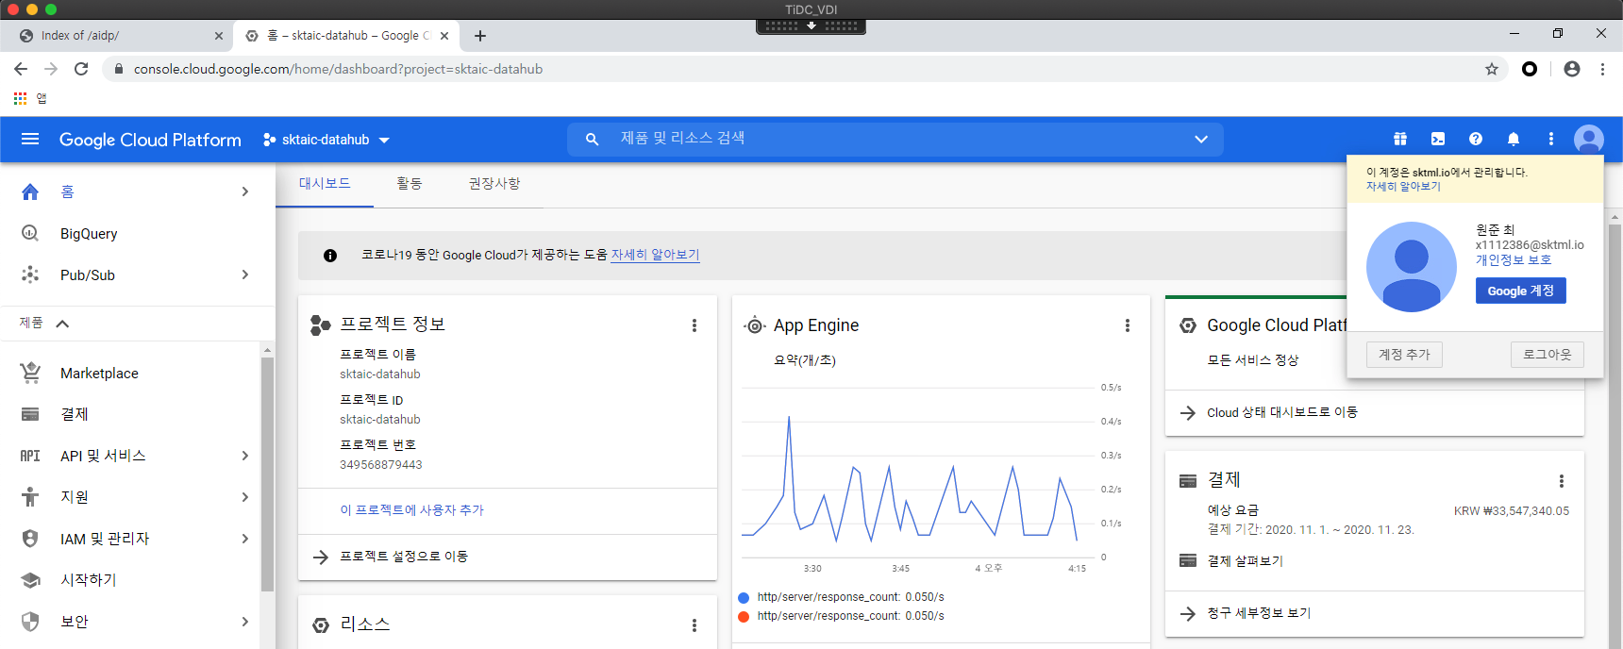Open Marketplace from the sidebar

[x=99, y=374]
